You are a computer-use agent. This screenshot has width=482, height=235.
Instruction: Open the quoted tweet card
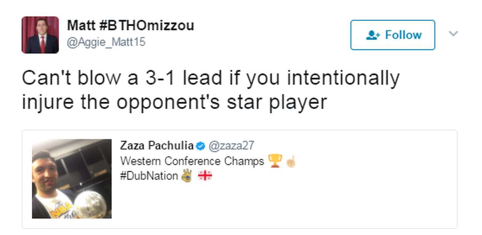click(239, 179)
